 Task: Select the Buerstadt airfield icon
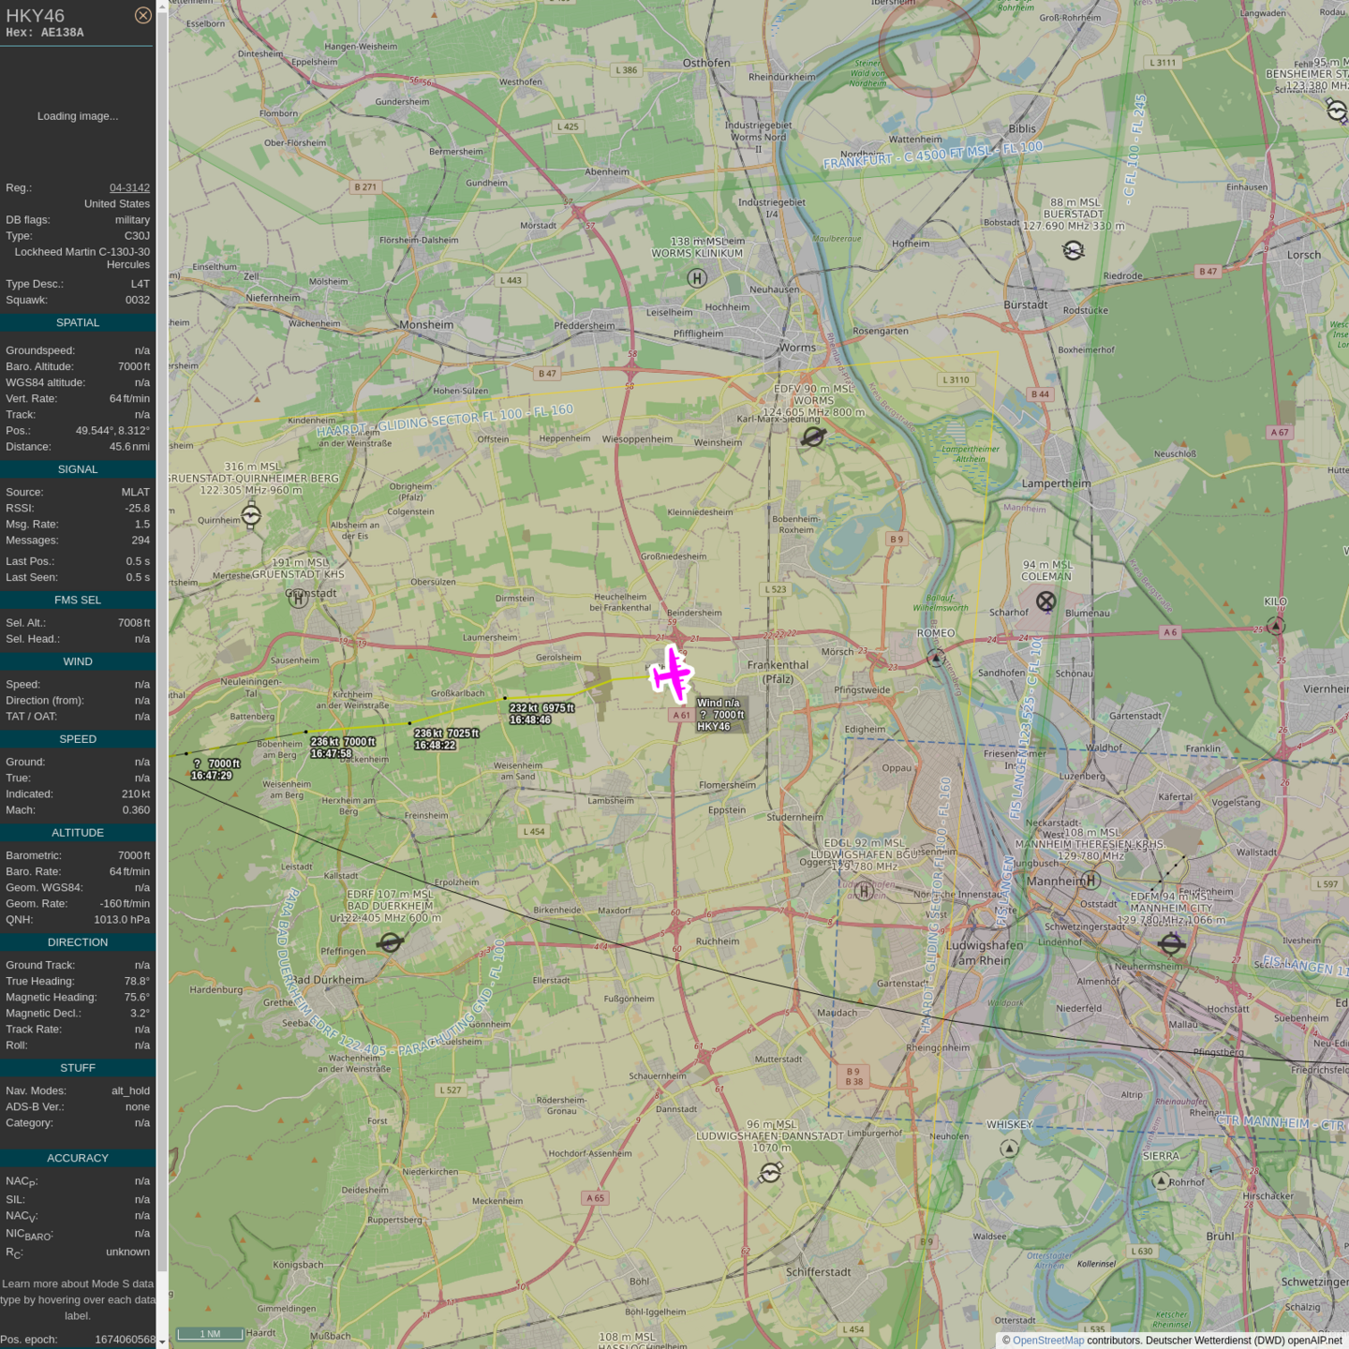1074,250
